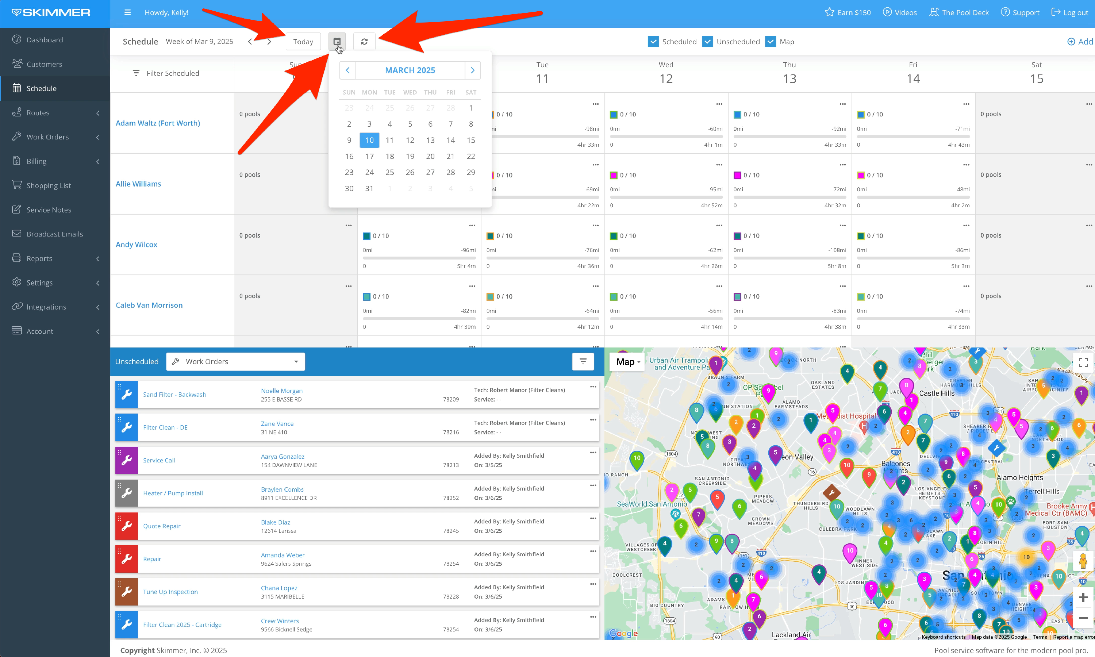Select March 18 in the calendar
This screenshot has width=1095, height=657.
click(x=389, y=156)
